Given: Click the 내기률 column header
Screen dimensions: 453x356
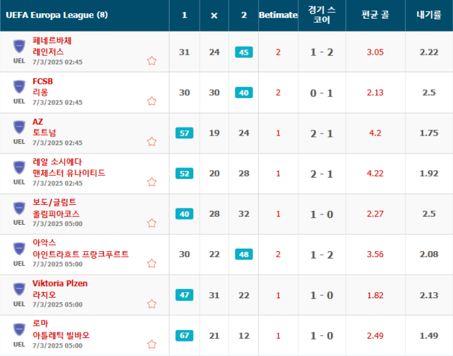Looking at the screenshot, I should pos(429,14).
